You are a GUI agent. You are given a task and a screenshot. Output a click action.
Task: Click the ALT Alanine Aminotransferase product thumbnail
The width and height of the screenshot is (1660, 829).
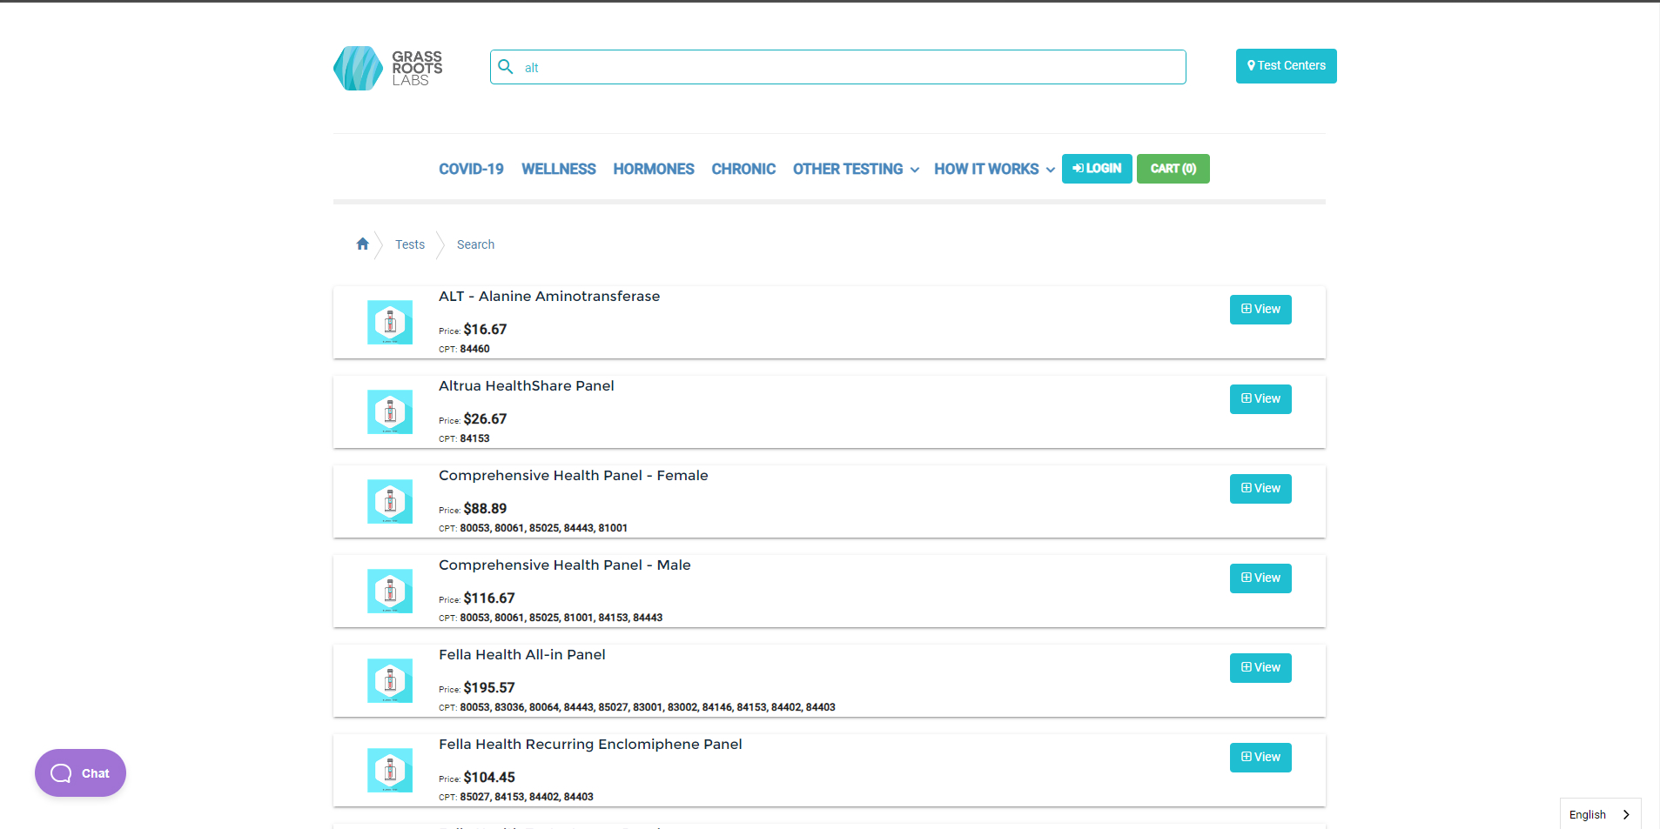[390, 323]
